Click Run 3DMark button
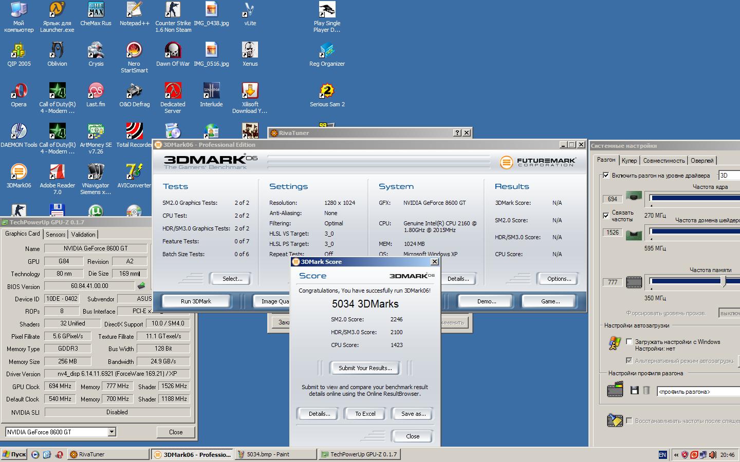The image size is (740, 462). tap(196, 301)
